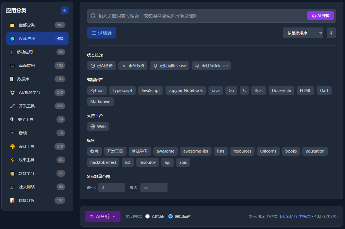This screenshot has width=345, height=229.
Task: Collapse the 过滤器 filter panel
Action: [x=101, y=33]
